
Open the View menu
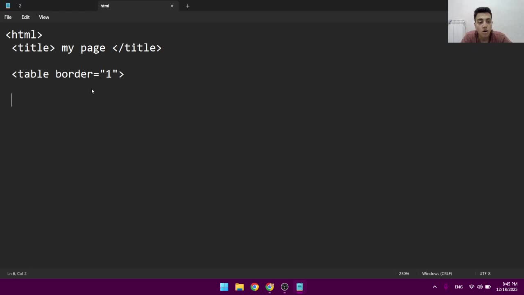(x=44, y=17)
